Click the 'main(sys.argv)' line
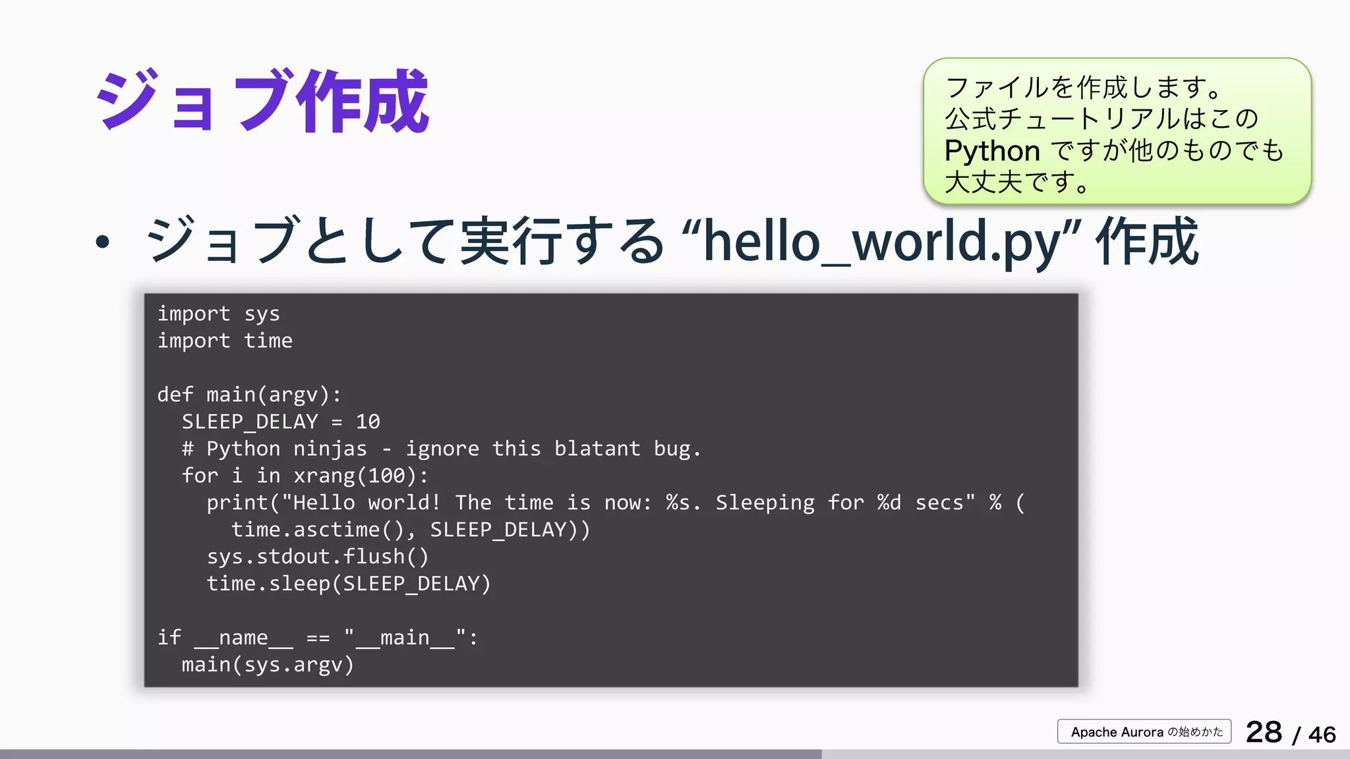Image resolution: width=1350 pixels, height=759 pixels. [268, 665]
